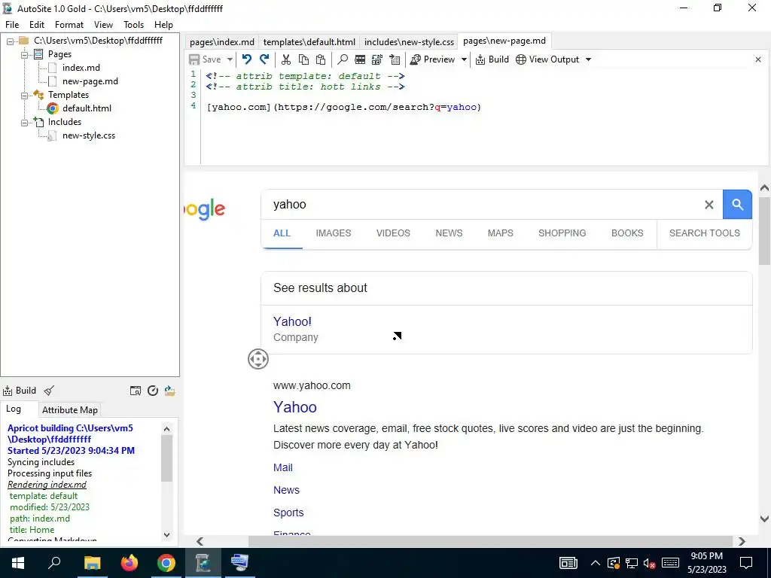Open the Tools menu
Screen dimensions: 771x578
pyautogui.click(x=133, y=25)
